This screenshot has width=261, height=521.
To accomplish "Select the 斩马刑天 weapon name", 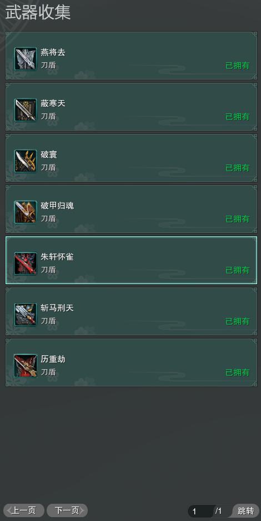I will 57,308.
